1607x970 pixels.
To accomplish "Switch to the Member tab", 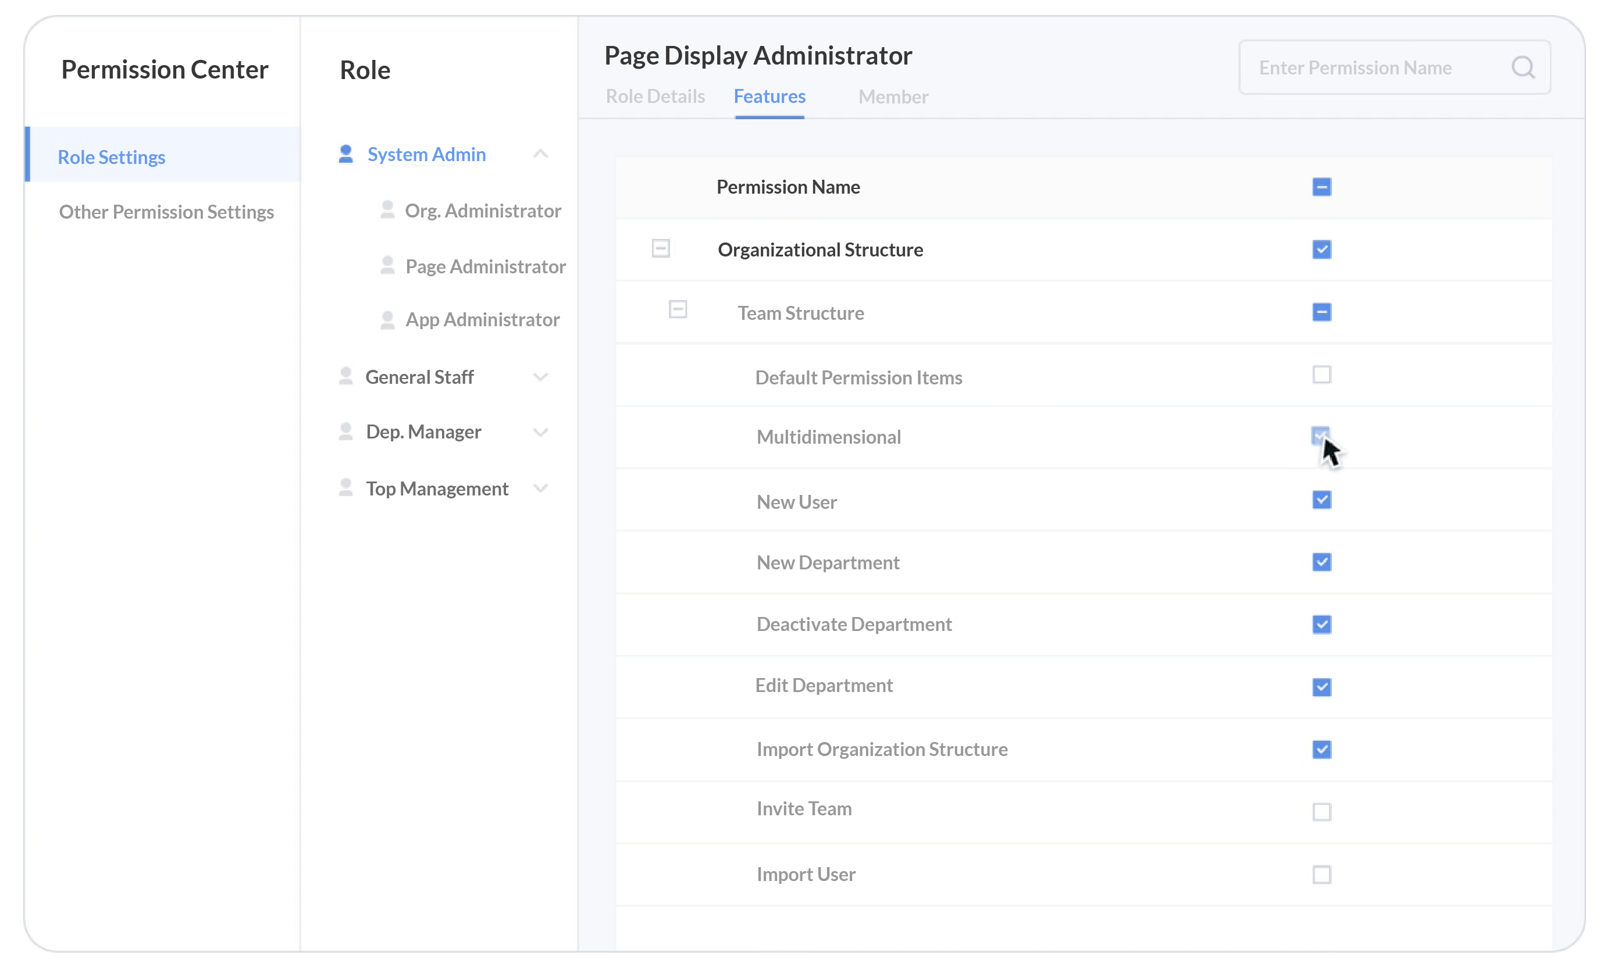I will [x=893, y=97].
